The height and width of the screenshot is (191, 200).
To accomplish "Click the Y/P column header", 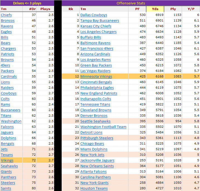I will (191, 9).
